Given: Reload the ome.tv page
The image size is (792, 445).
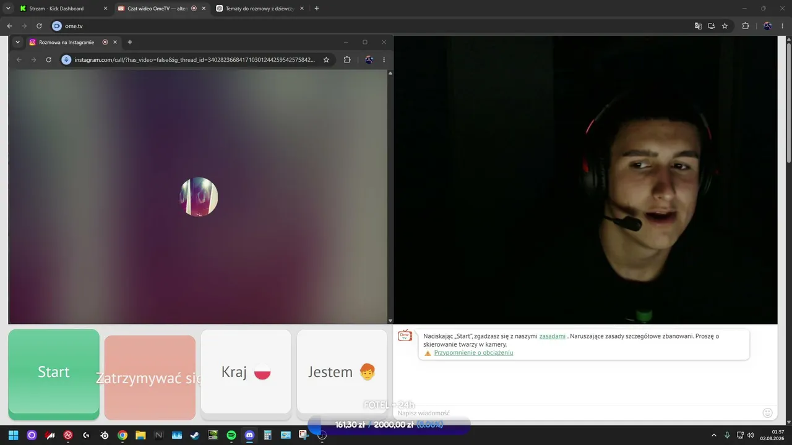Looking at the screenshot, I should (x=39, y=26).
